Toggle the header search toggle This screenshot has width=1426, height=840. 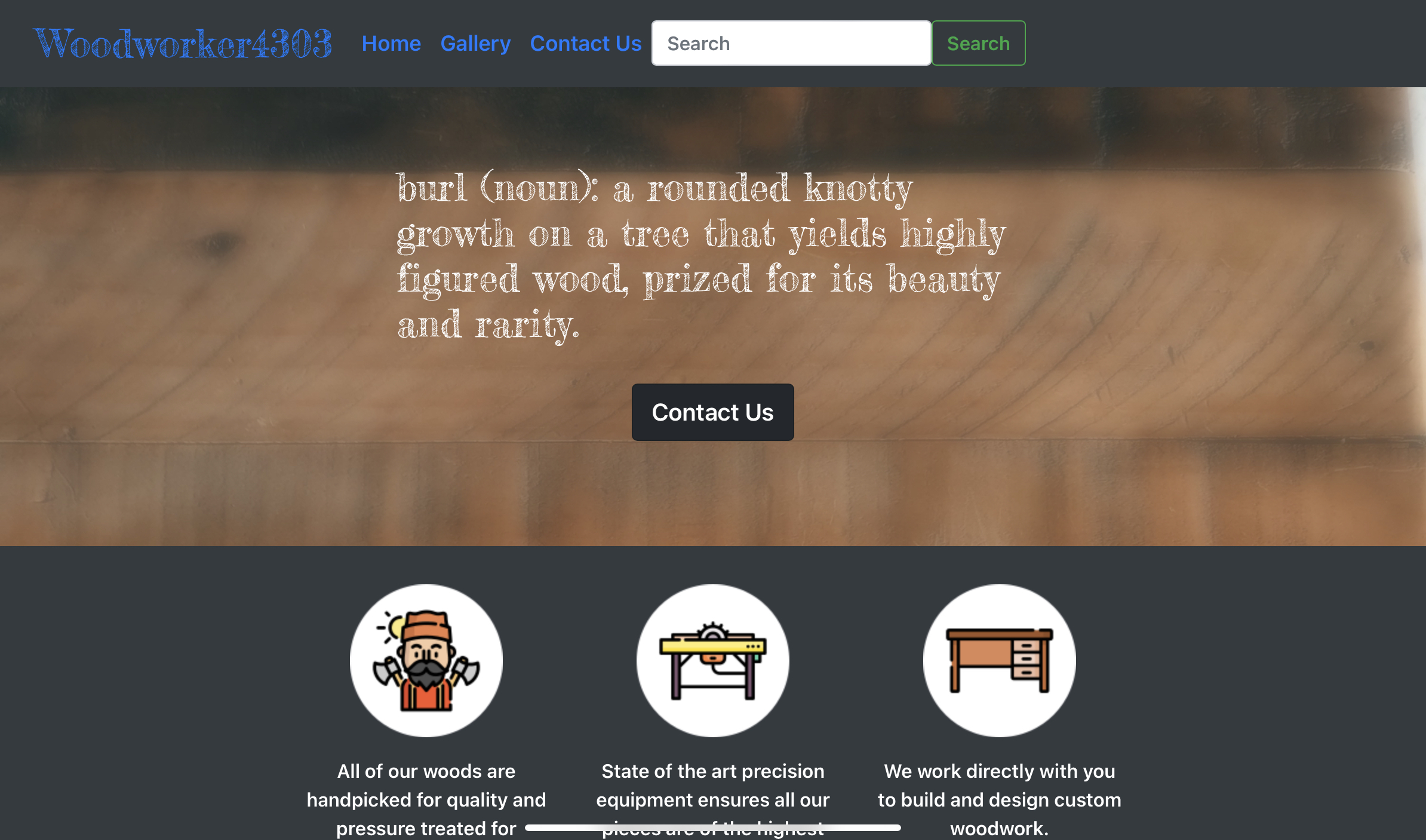(x=978, y=43)
